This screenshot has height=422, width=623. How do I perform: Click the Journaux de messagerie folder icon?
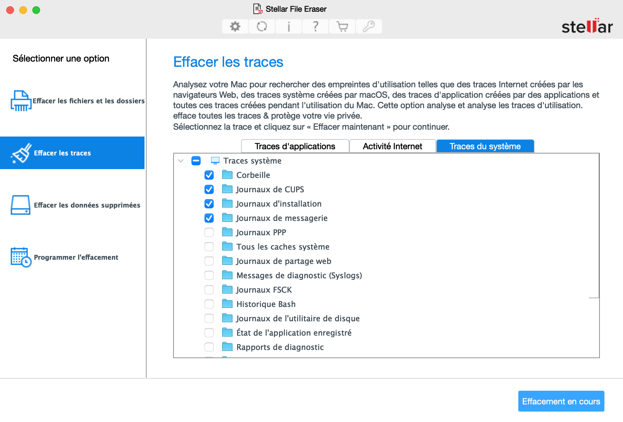227,218
